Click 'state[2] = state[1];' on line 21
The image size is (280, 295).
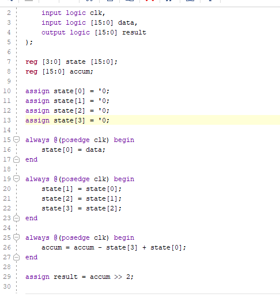point(82,198)
